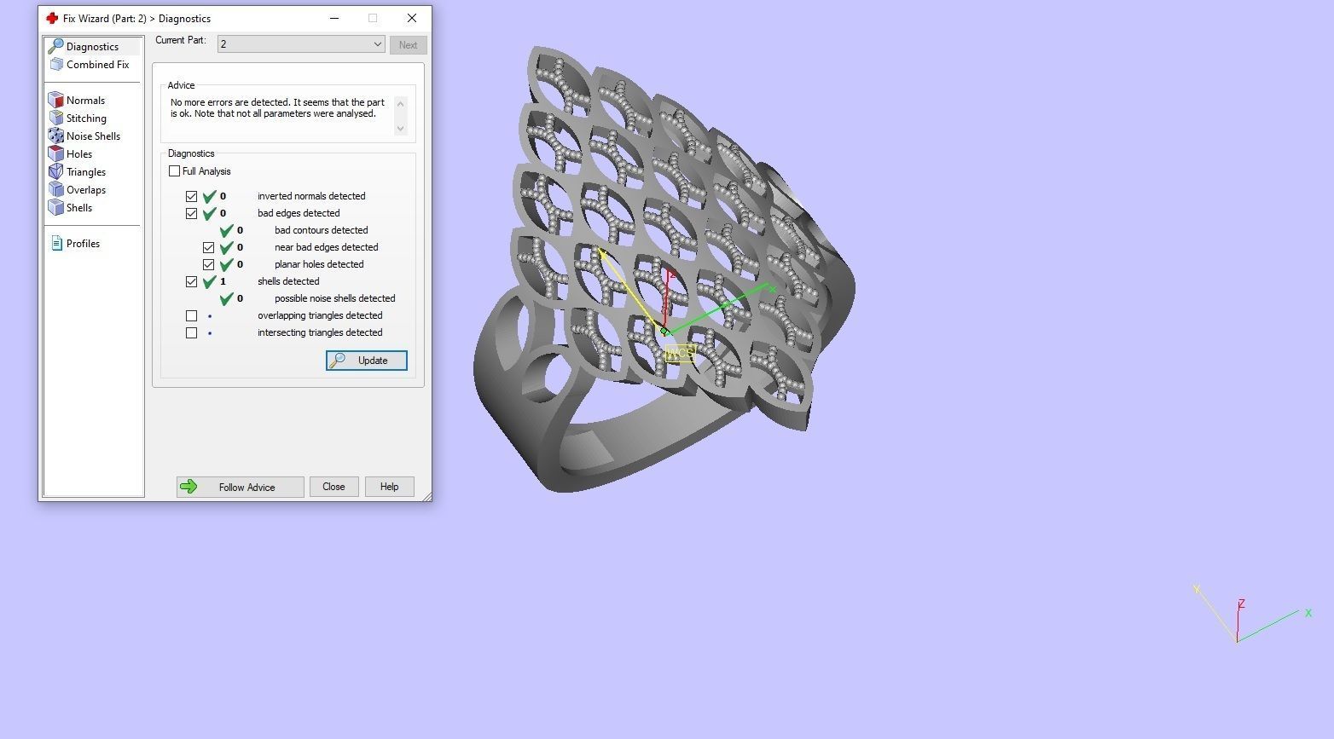The image size is (1334, 739).
Task: Open Combined Fix cube icon
Action: (x=56, y=65)
